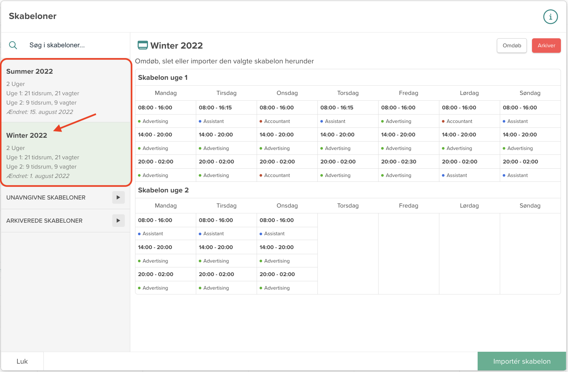Screen dimensions: 568x372
Task: Click the Tirsdag 08:00 - 16:15 shift
Action: tap(215, 107)
